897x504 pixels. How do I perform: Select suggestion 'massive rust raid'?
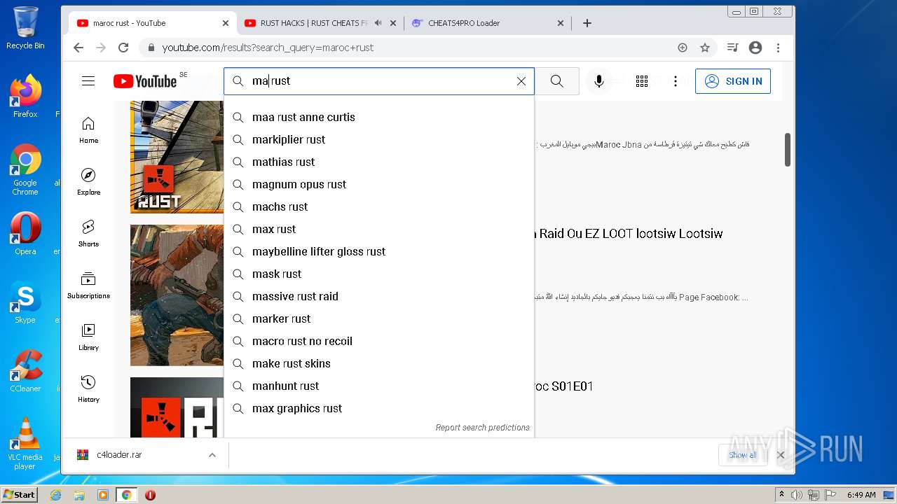pos(379,297)
